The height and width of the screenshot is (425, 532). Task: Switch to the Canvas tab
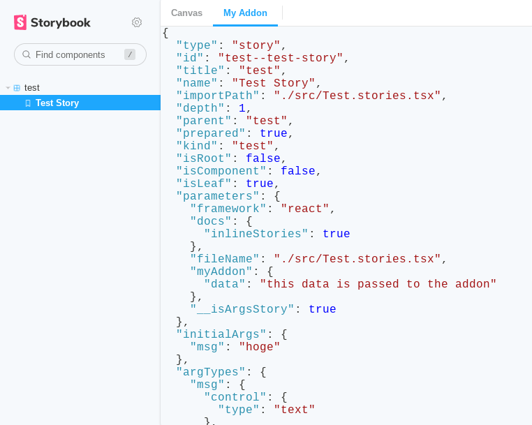click(x=186, y=13)
